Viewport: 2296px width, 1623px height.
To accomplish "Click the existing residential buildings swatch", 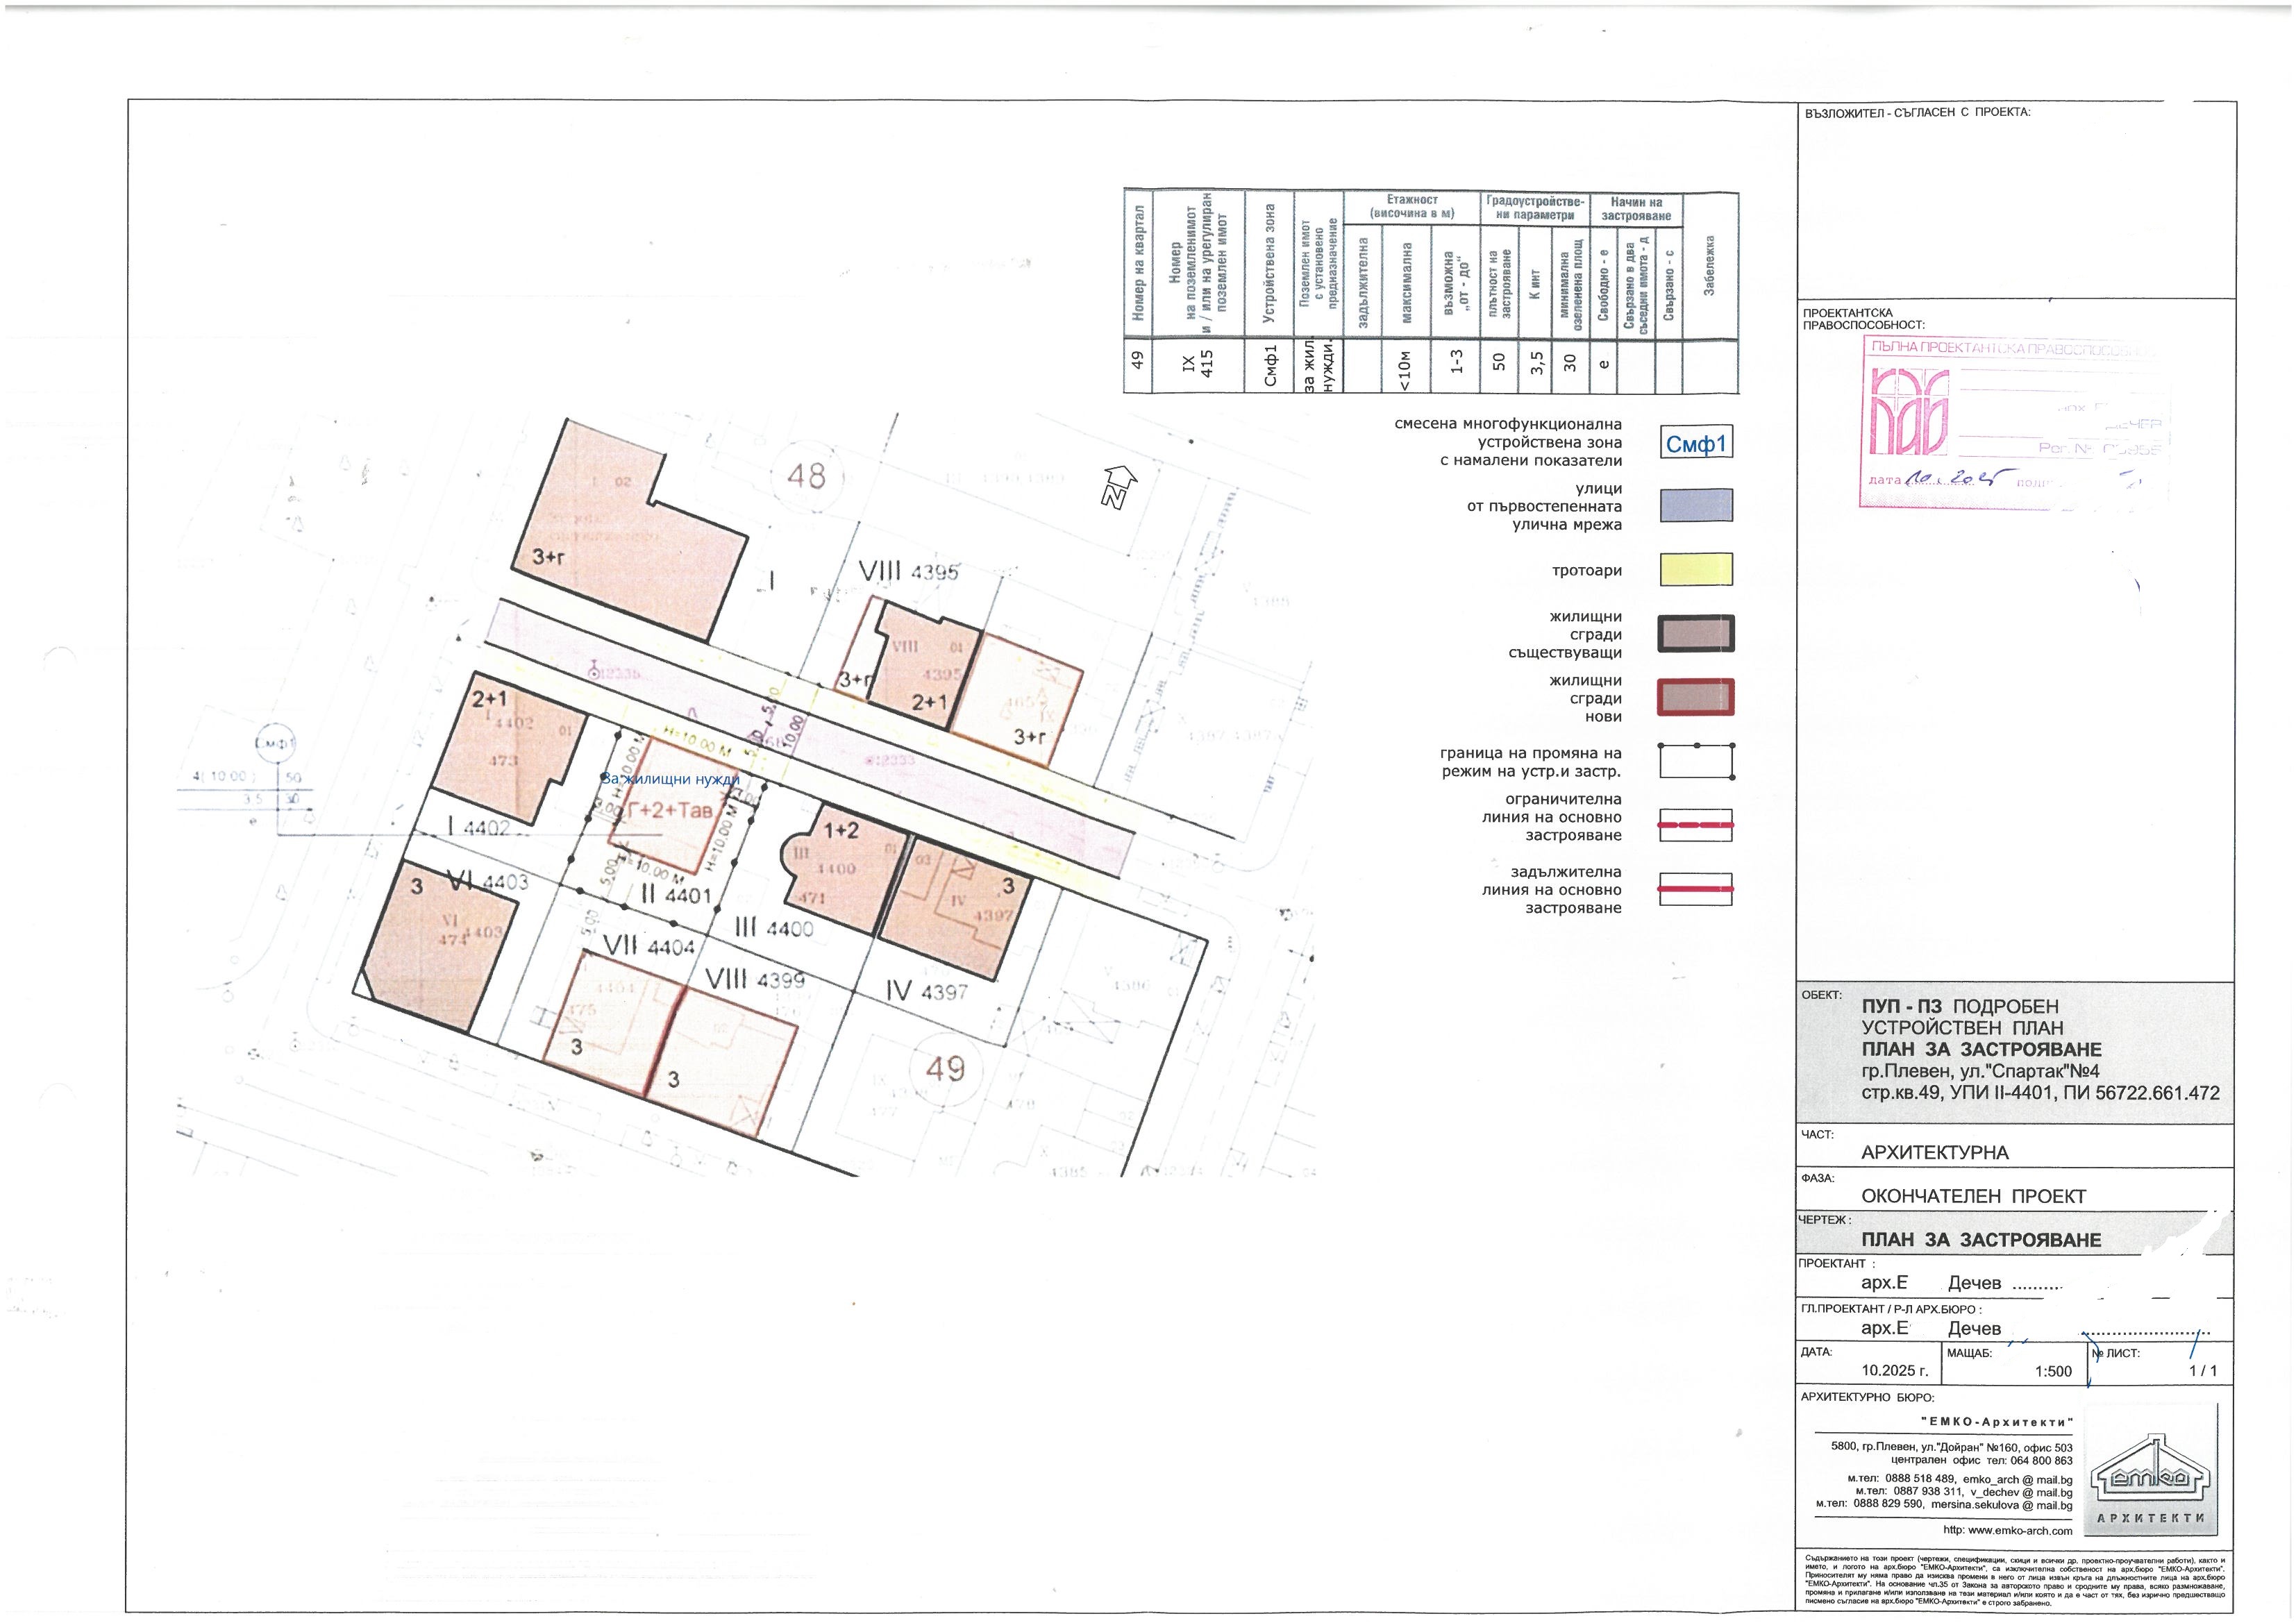I will [1696, 634].
